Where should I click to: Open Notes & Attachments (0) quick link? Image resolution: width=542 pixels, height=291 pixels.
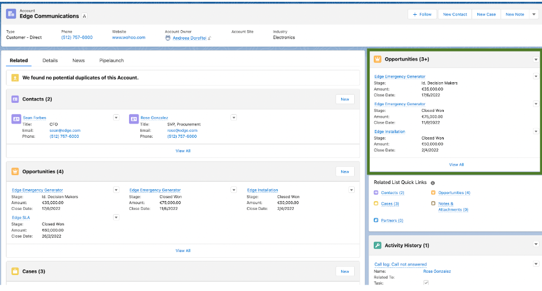(x=453, y=206)
